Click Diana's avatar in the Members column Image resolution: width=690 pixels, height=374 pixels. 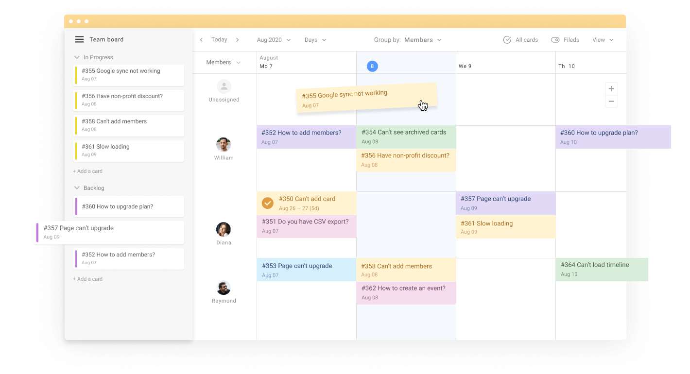(224, 229)
